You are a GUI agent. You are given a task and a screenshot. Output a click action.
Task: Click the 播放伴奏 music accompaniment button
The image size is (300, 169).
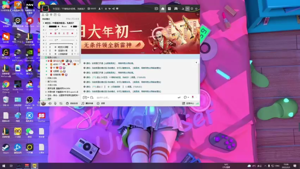pyautogui.click(x=87, y=104)
